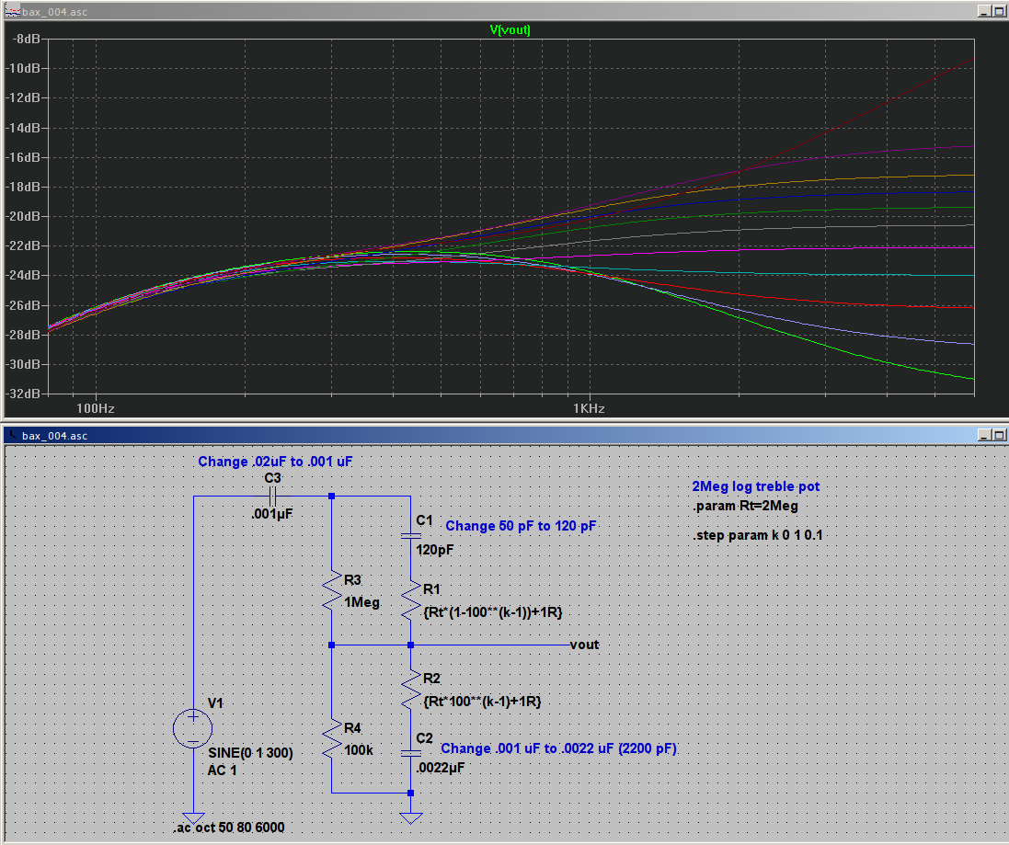The width and height of the screenshot is (1009, 845).
Task: Click the -20dB axis label
Action: click(x=22, y=216)
